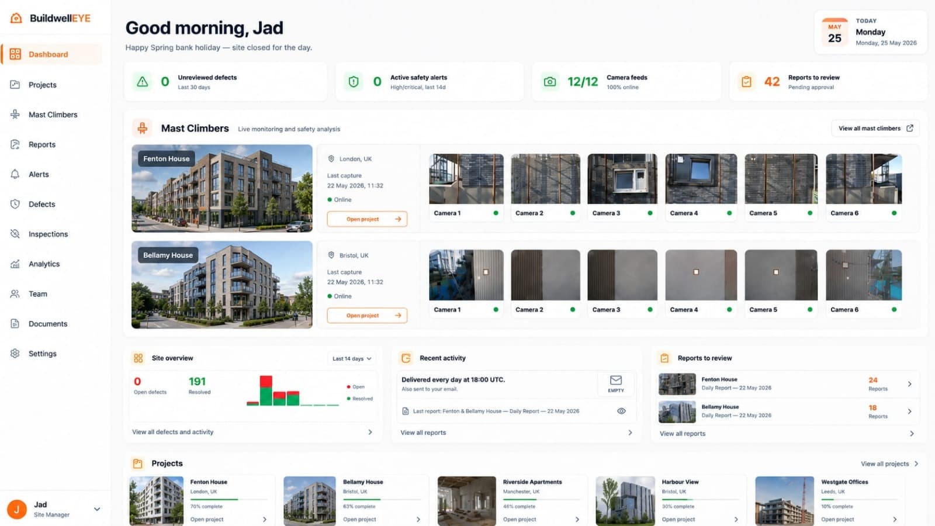Image resolution: width=935 pixels, height=526 pixels.
Task: Click the BuildwellEYE logo icon
Action: click(x=16, y=18)
